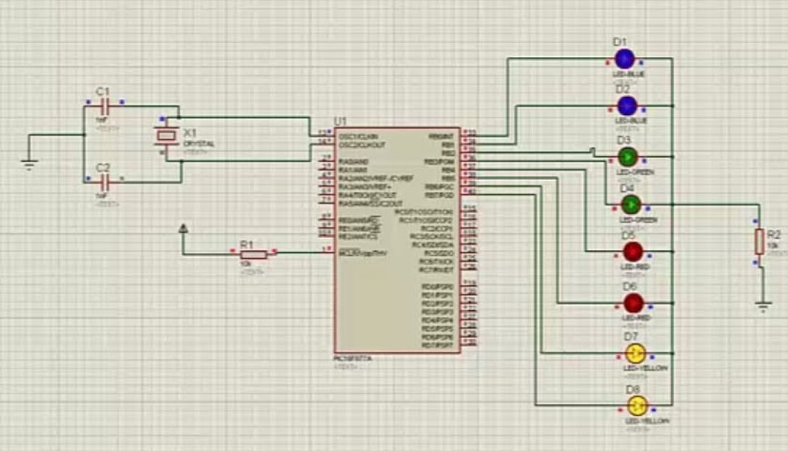Click the yellow LED D7

click(x=635, y=354)
